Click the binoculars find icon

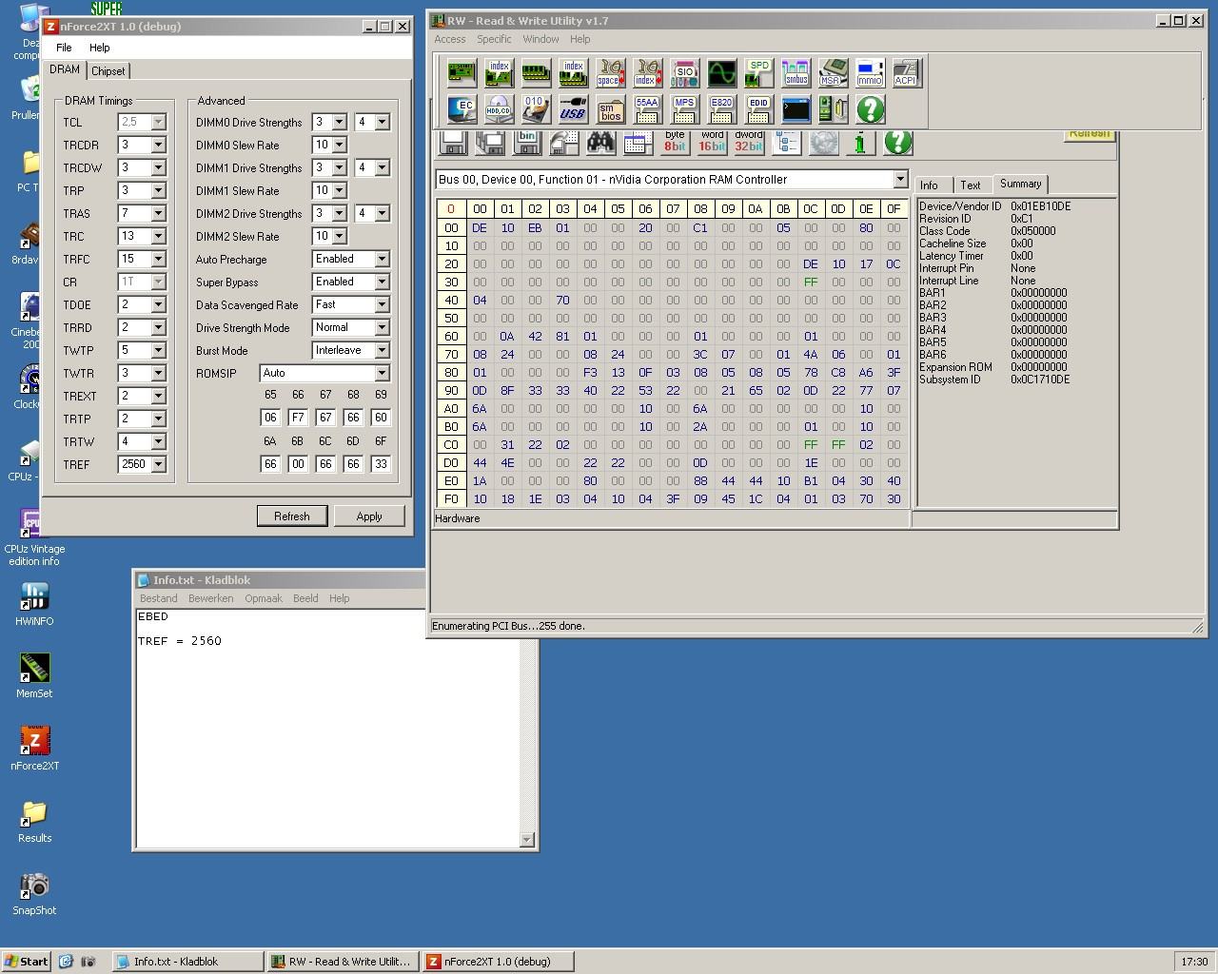click(x=600, y=143)
